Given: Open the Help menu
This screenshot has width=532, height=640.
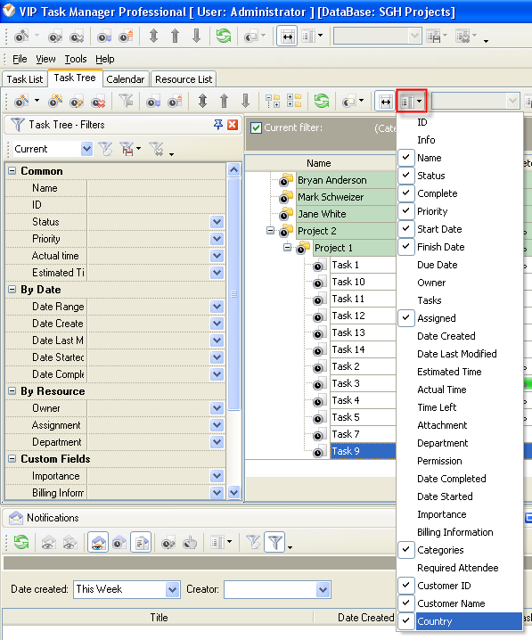Looking at the screenshot, I should coord(105,59).
